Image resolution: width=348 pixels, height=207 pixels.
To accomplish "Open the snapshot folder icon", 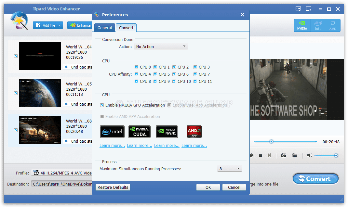I will 295,155.
